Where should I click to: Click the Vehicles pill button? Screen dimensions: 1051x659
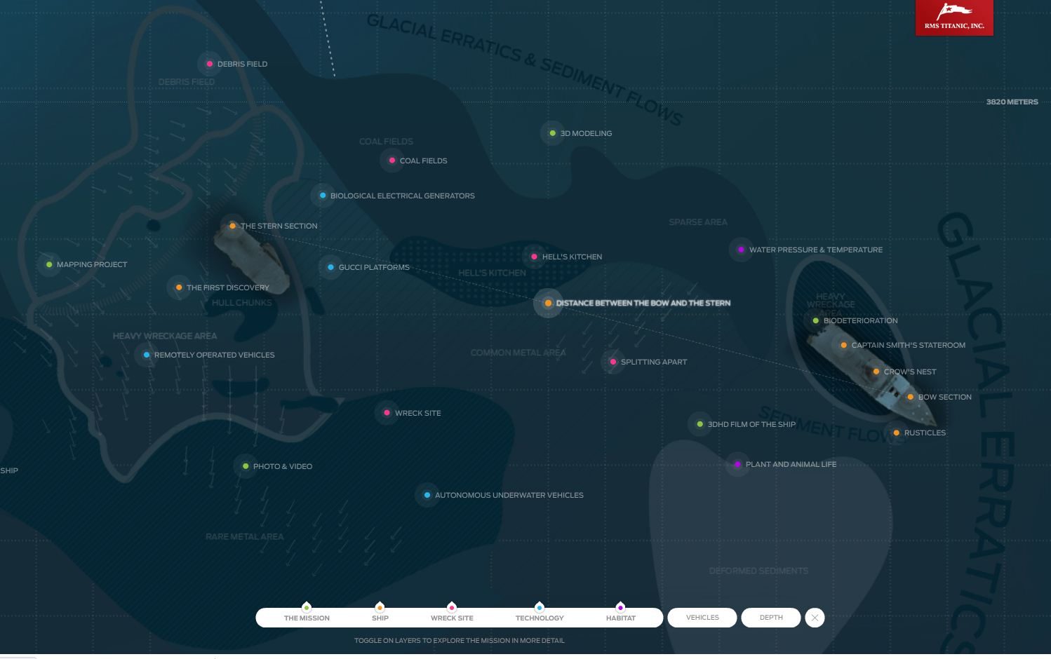tap(702, 618)
